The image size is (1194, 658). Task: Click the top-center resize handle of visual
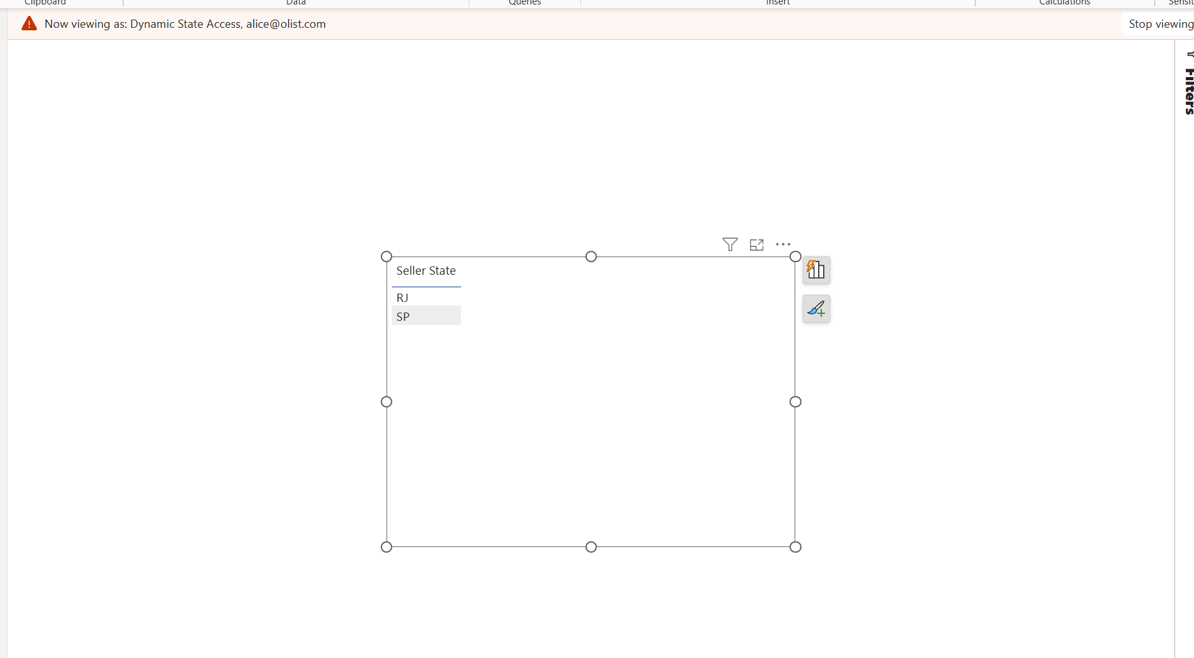coord(591,256)
